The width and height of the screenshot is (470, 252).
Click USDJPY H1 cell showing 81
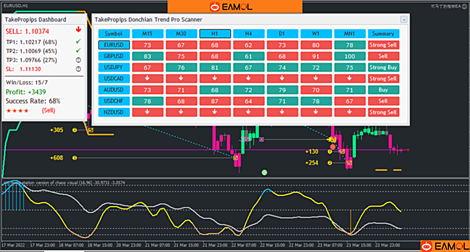click(215, 67)
